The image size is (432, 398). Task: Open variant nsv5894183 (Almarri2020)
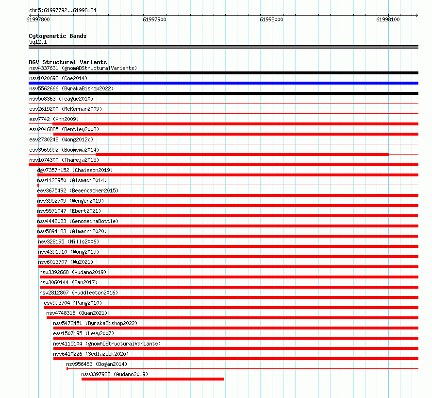click(72, 231)
